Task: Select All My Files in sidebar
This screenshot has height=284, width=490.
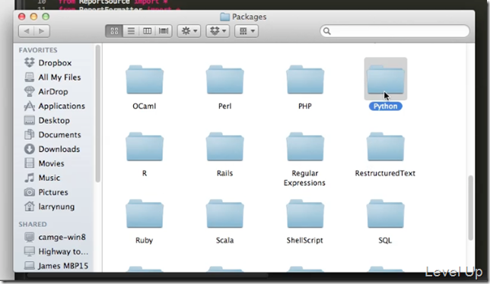Action: click(52, 77)
